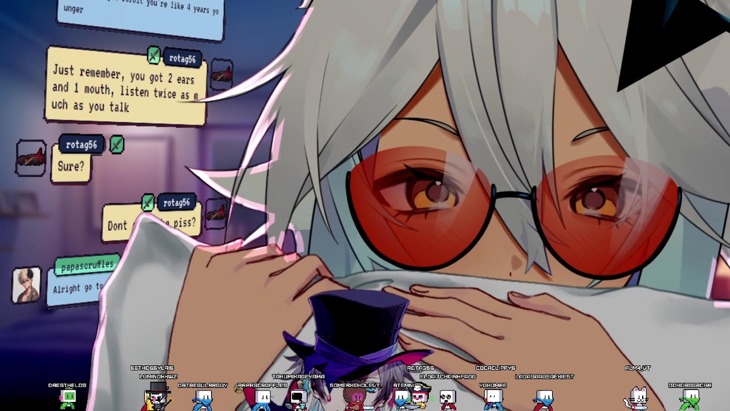Viewport: 730px width, 411px height.
Task: Click the ELDRITCHPINKFROG name label
Action: pos(448,377)
